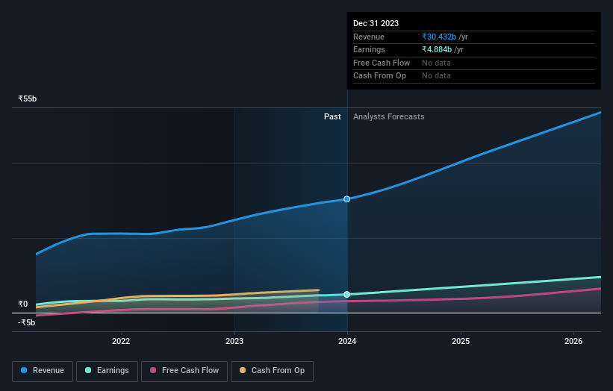Toggle the Free Cash Flow legend button
This screenshot has height=391, width=613.
tap(184, 371)
